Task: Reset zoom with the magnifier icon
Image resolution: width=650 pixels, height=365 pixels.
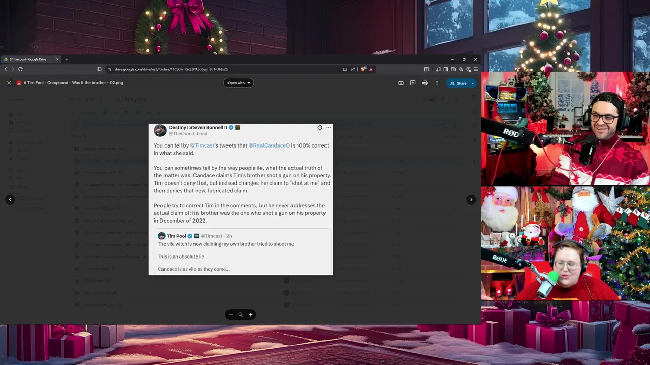Action: click(240, 315)
